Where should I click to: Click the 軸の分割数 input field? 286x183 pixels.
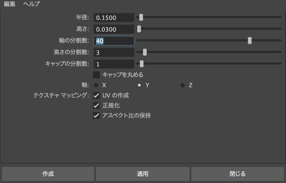point(114,41)
